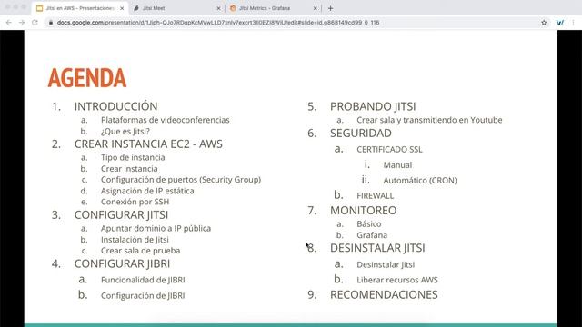582x327 pixels.
Task: Go back with the browser back arrow
Action: point(8,23)
